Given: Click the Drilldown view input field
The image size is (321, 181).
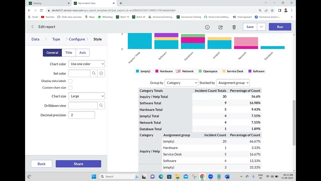Looking at the screenshot, I should click(83, 106).
